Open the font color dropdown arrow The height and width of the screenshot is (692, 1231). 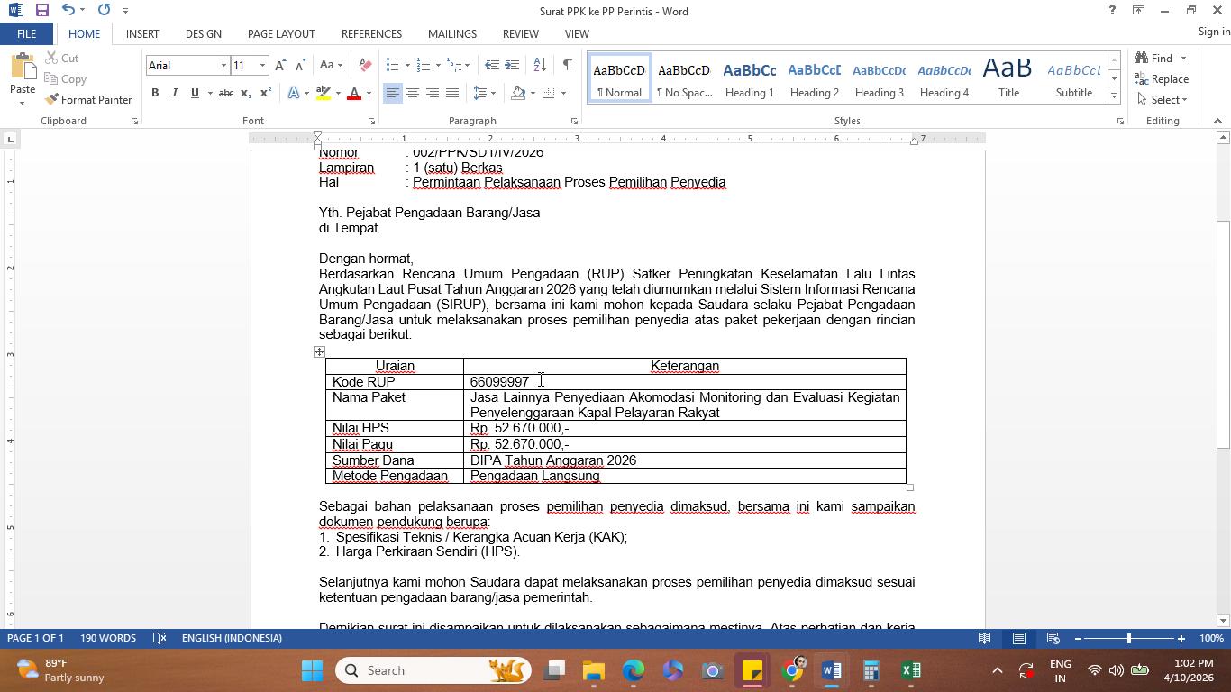click(369, 93)
